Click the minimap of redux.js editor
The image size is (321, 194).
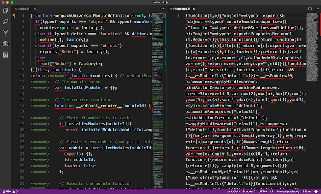click(157, 101)
